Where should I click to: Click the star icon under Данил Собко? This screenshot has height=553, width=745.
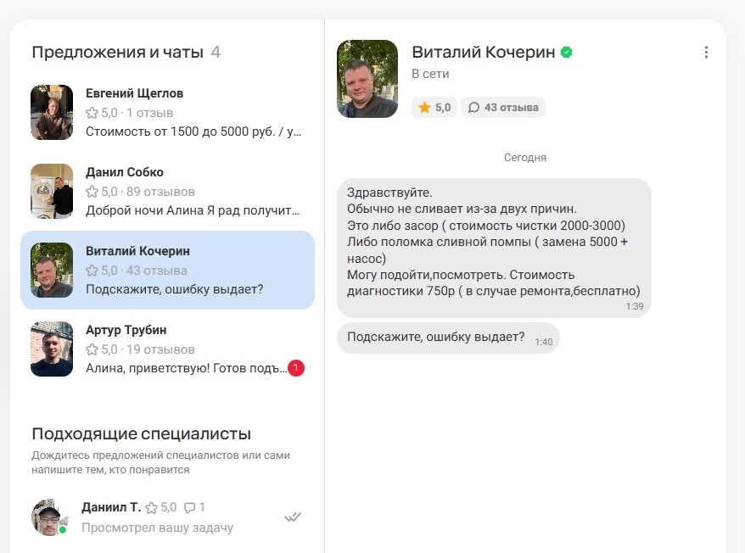92,192
